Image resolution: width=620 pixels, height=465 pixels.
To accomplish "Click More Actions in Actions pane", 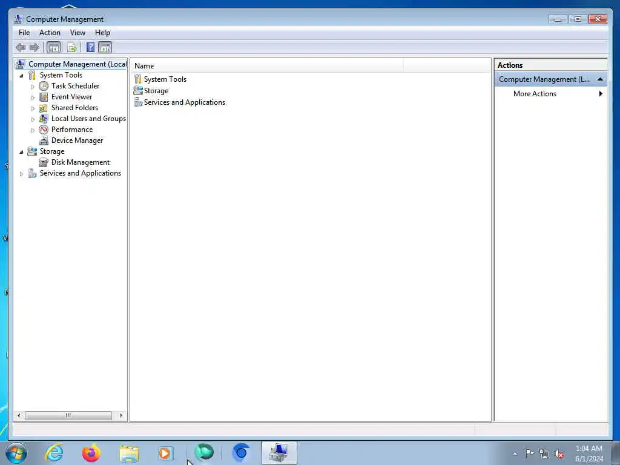I will point(535,94).
